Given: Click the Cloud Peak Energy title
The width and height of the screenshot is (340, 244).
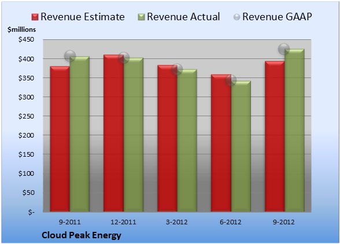Looking at the screenshot, I should (x=82, y=235).
